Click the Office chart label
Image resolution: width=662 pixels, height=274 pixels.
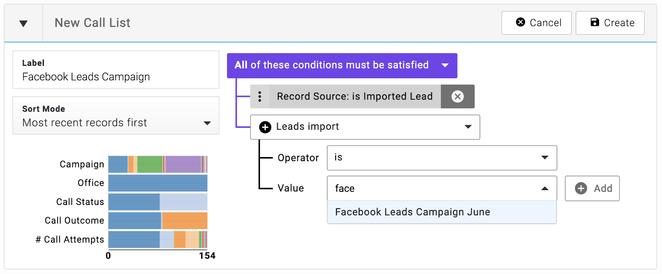(91, 183)
